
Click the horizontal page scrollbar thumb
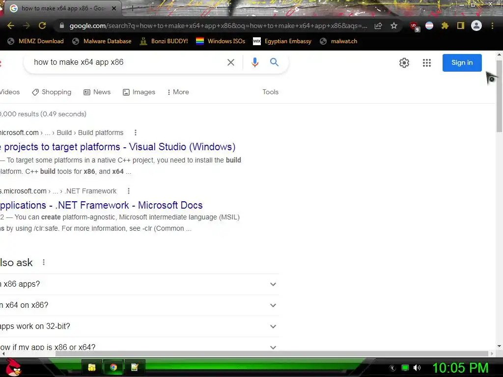coord(272,353)
